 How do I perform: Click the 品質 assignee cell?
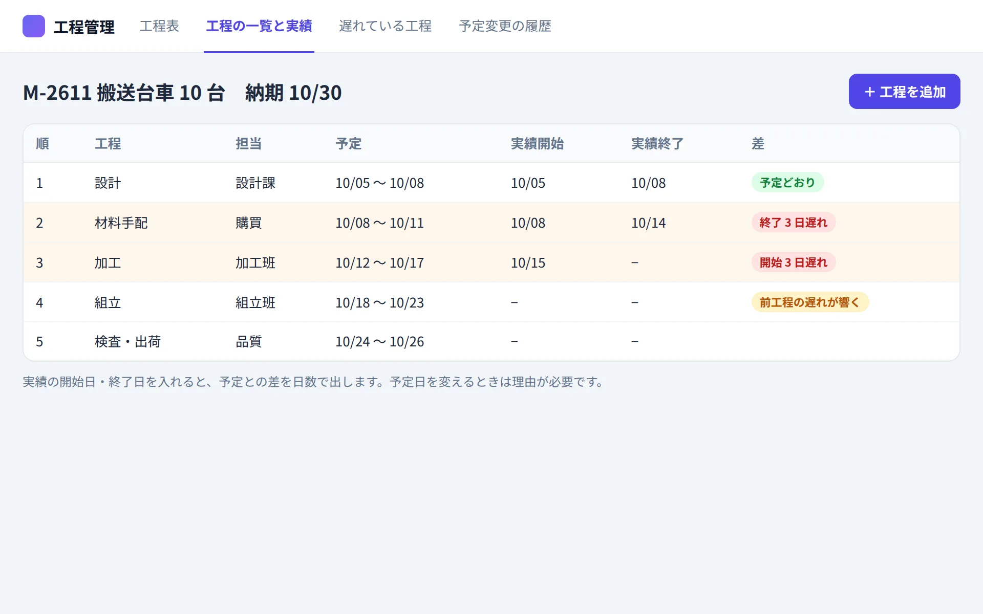click(249, 341)
